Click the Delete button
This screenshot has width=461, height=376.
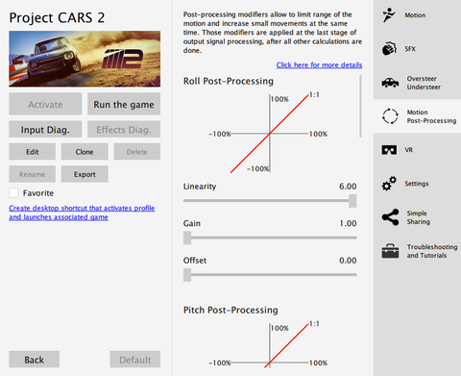(x=137, y=152)
